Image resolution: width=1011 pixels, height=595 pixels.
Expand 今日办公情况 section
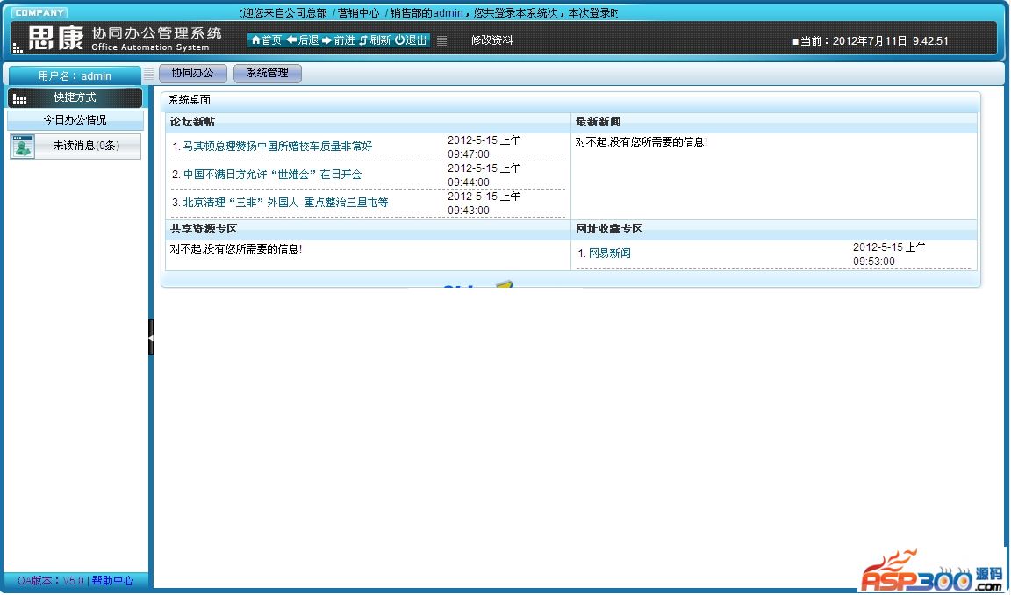tap(75, 120)
